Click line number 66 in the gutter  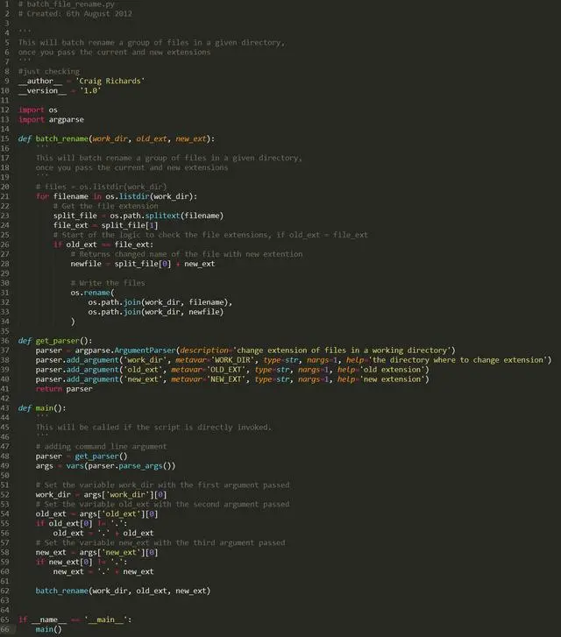tap(5, 629)
